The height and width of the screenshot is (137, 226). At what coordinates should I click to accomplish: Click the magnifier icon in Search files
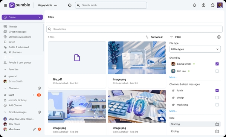[50, 29]
